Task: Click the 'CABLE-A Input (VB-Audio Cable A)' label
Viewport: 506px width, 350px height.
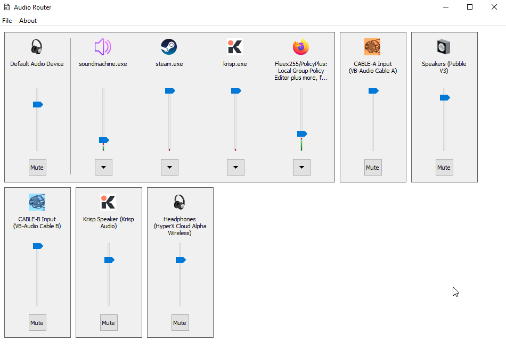Action: tap(373, 68)
